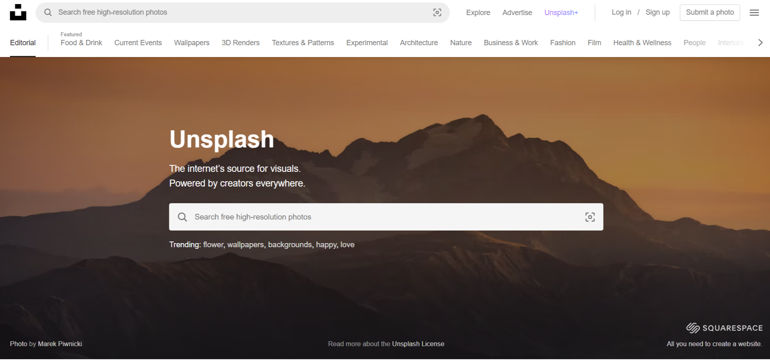
Task: Click the Explore link
Action: [478, 13]
